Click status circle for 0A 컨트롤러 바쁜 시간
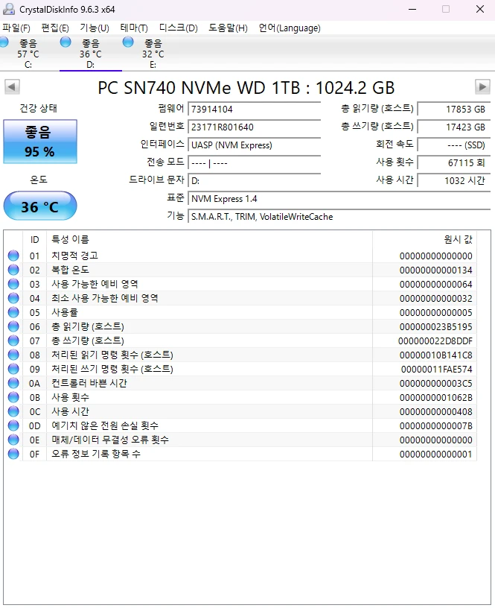The image size is (495, 608). (13, 383)
